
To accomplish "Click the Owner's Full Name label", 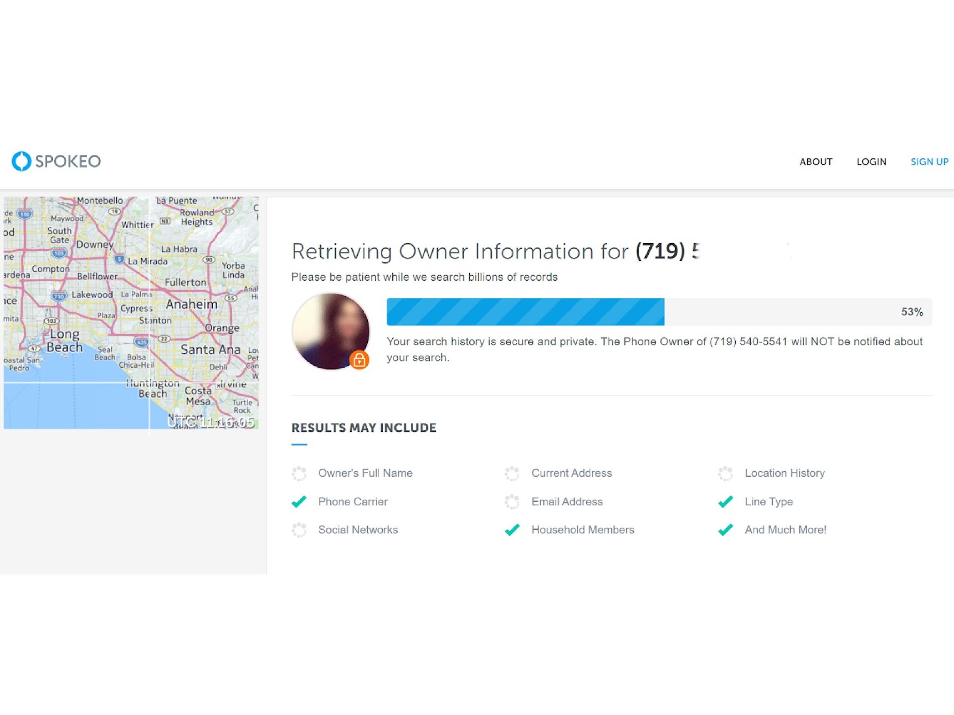I will (365, 473).
